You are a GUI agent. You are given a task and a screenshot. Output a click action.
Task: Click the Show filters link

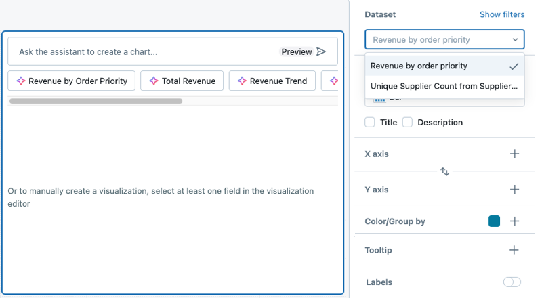pos(501,14)
